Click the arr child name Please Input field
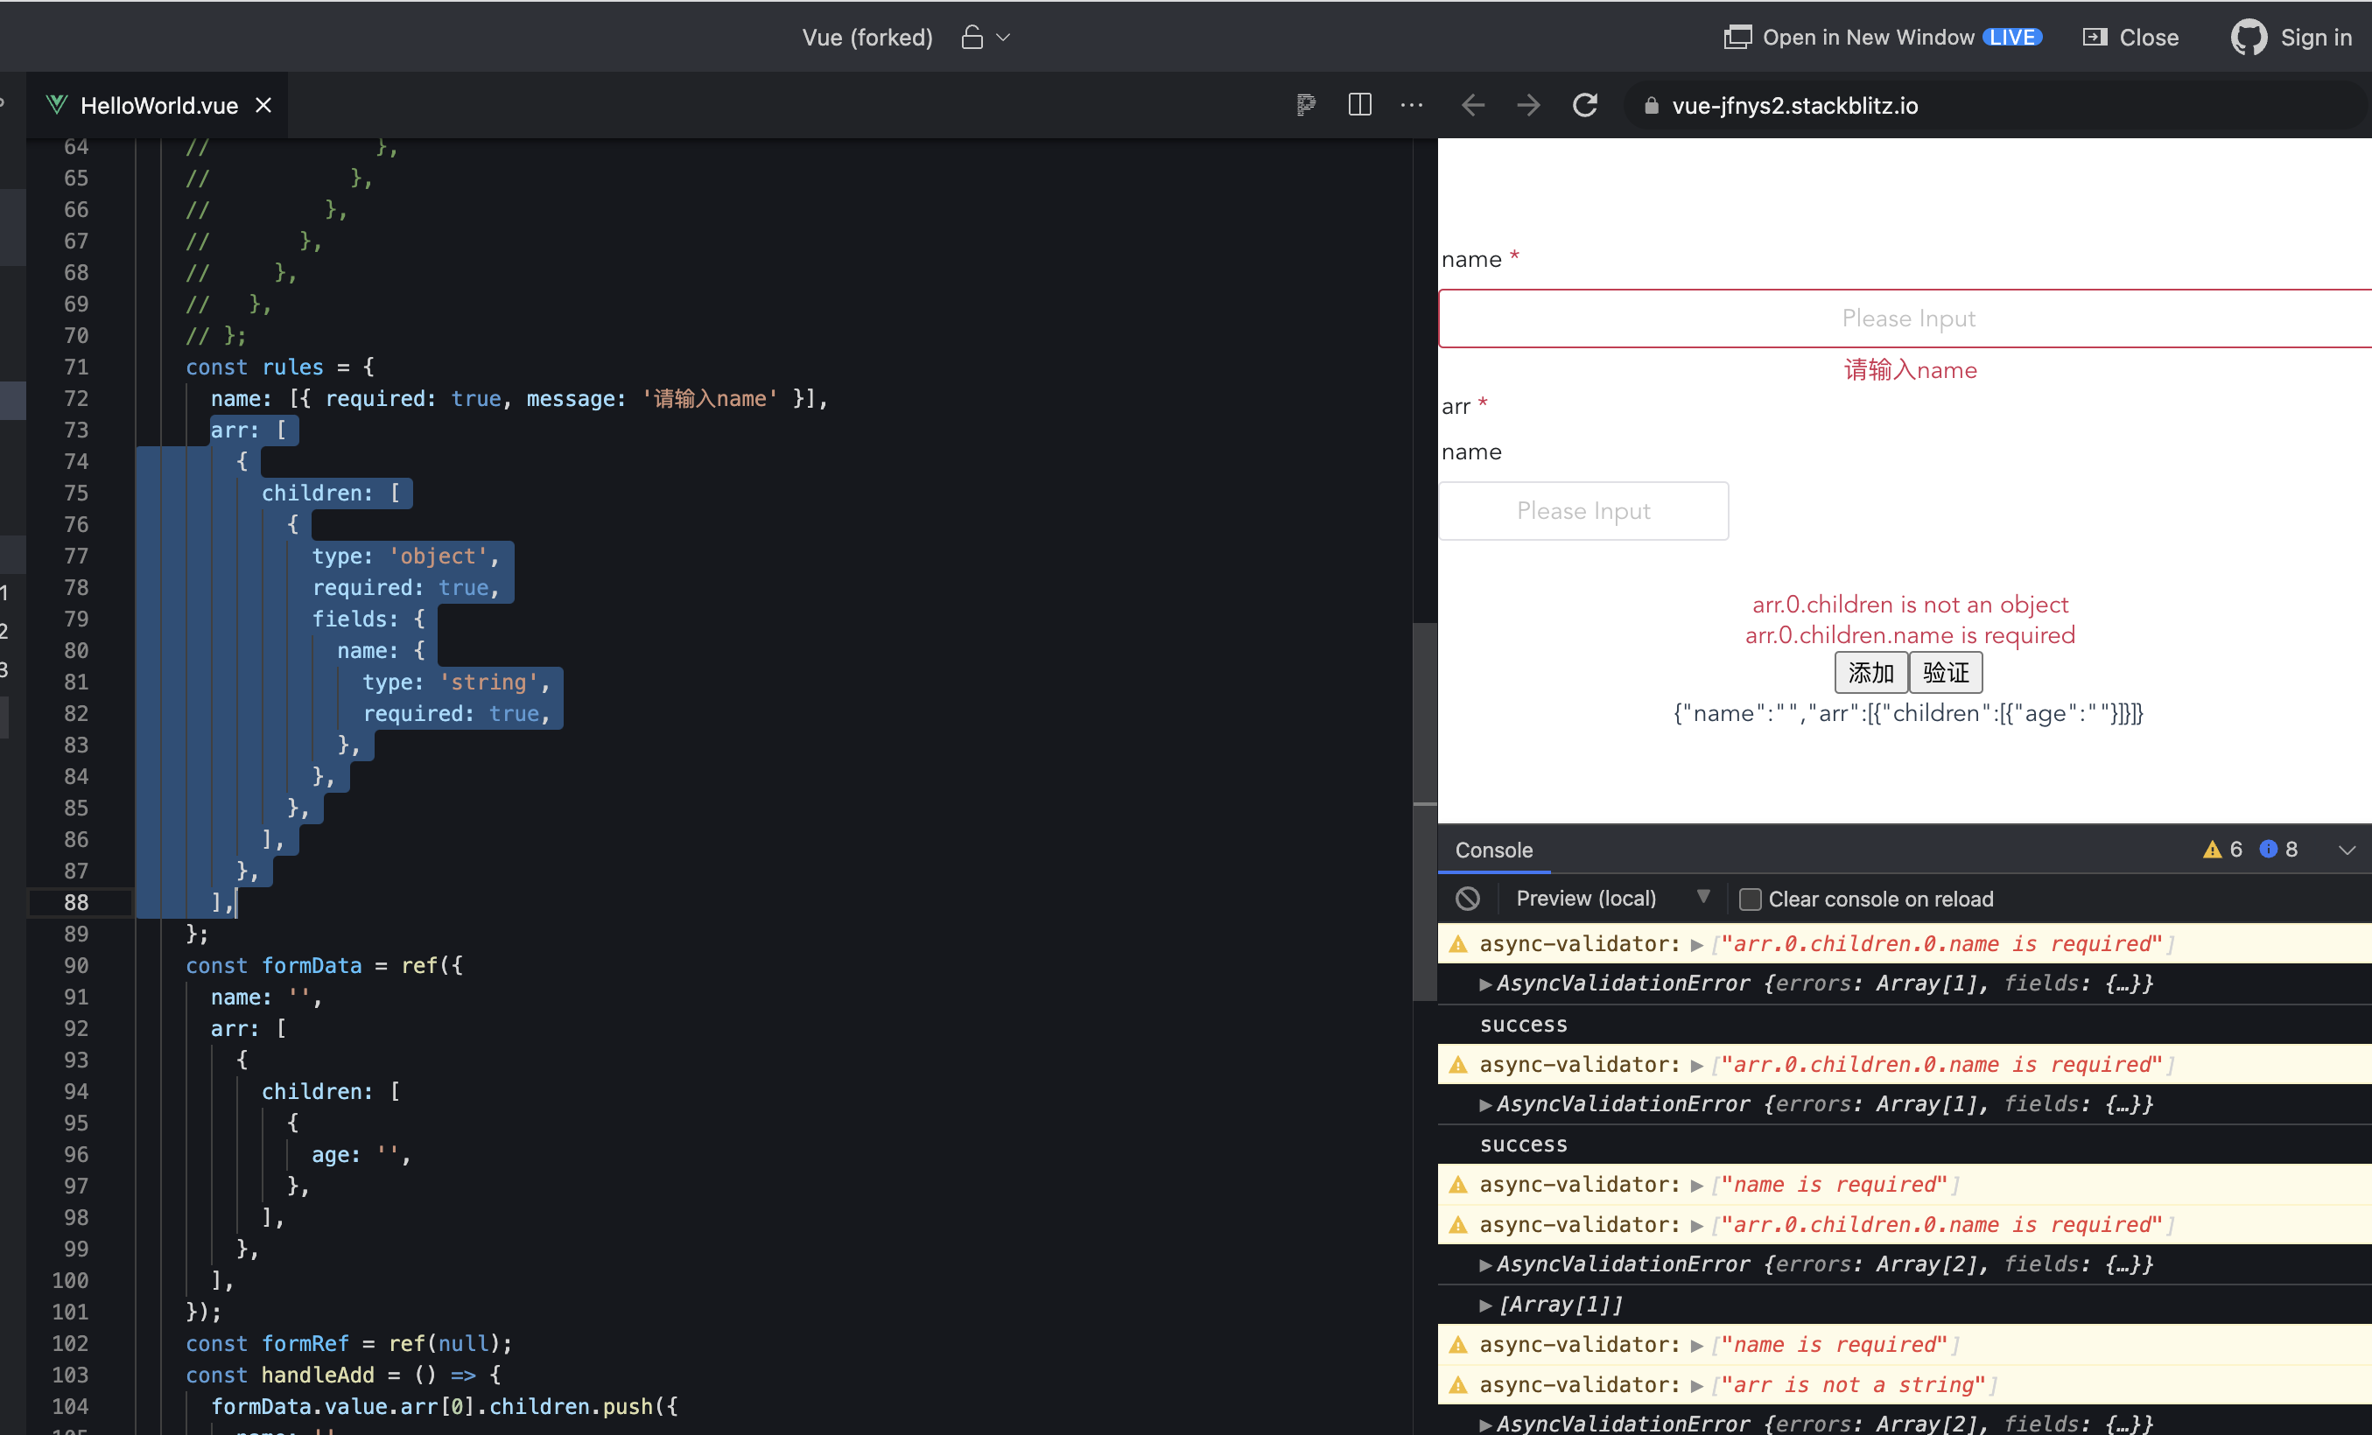This screenshot has height=1435, width=2372. [1583, 511]
